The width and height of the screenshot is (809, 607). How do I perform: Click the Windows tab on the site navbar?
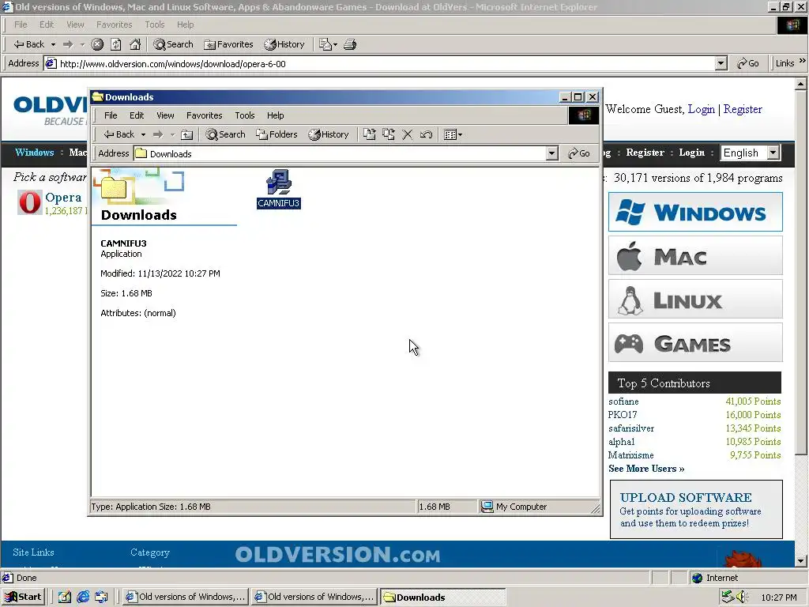tap(34, 153)
